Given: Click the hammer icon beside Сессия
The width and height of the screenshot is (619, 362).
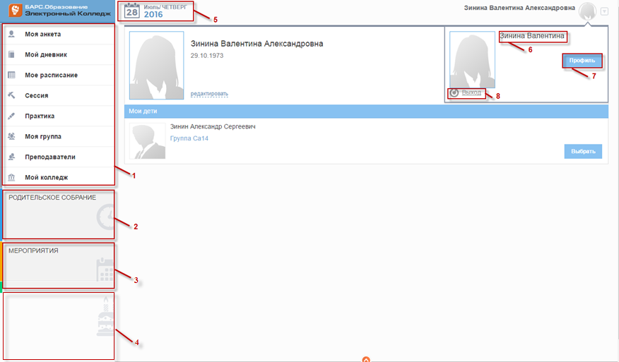Looking at the screenshot, I should [x=12, y=95].
